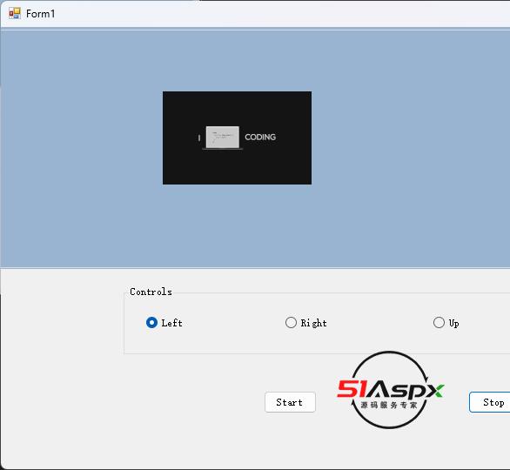
Task: Click the Start button
Action: click(x=290, y=402)
